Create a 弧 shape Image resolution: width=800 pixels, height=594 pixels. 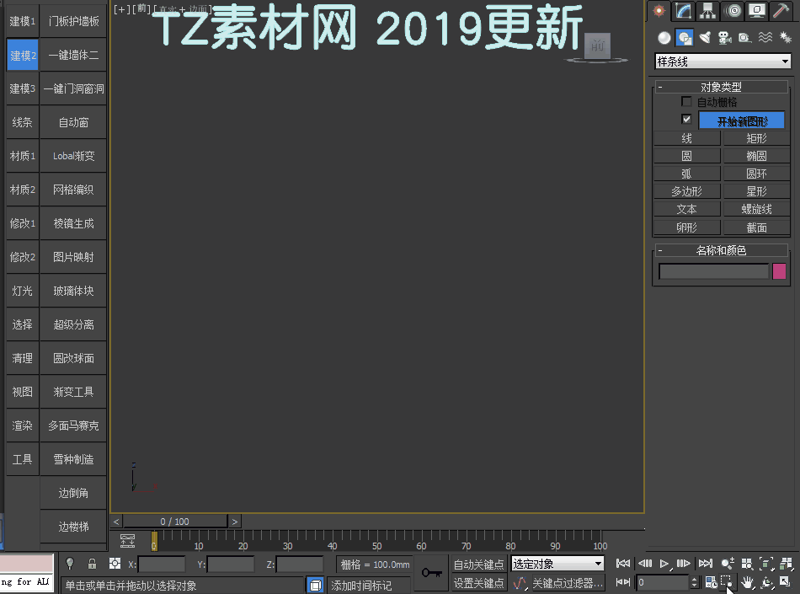(686, 174)
